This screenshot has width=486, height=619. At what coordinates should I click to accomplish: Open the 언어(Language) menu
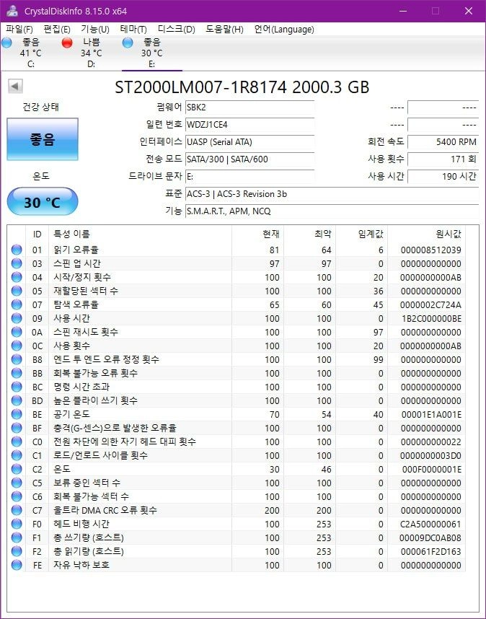point(284,29)
